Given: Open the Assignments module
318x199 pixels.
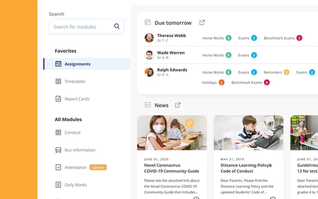Looking at the screenshot, I should [87, 64].
